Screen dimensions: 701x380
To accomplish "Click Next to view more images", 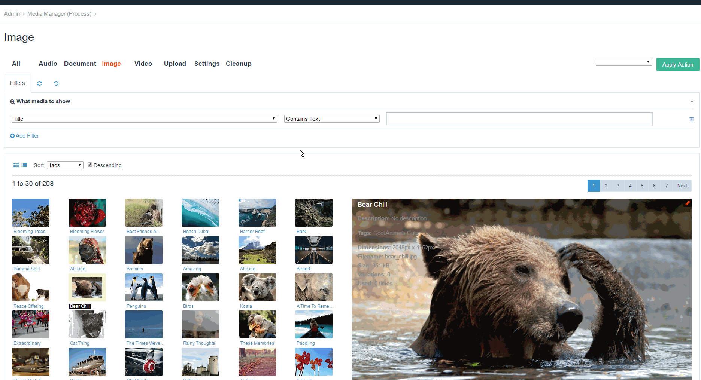I will 682,186.
